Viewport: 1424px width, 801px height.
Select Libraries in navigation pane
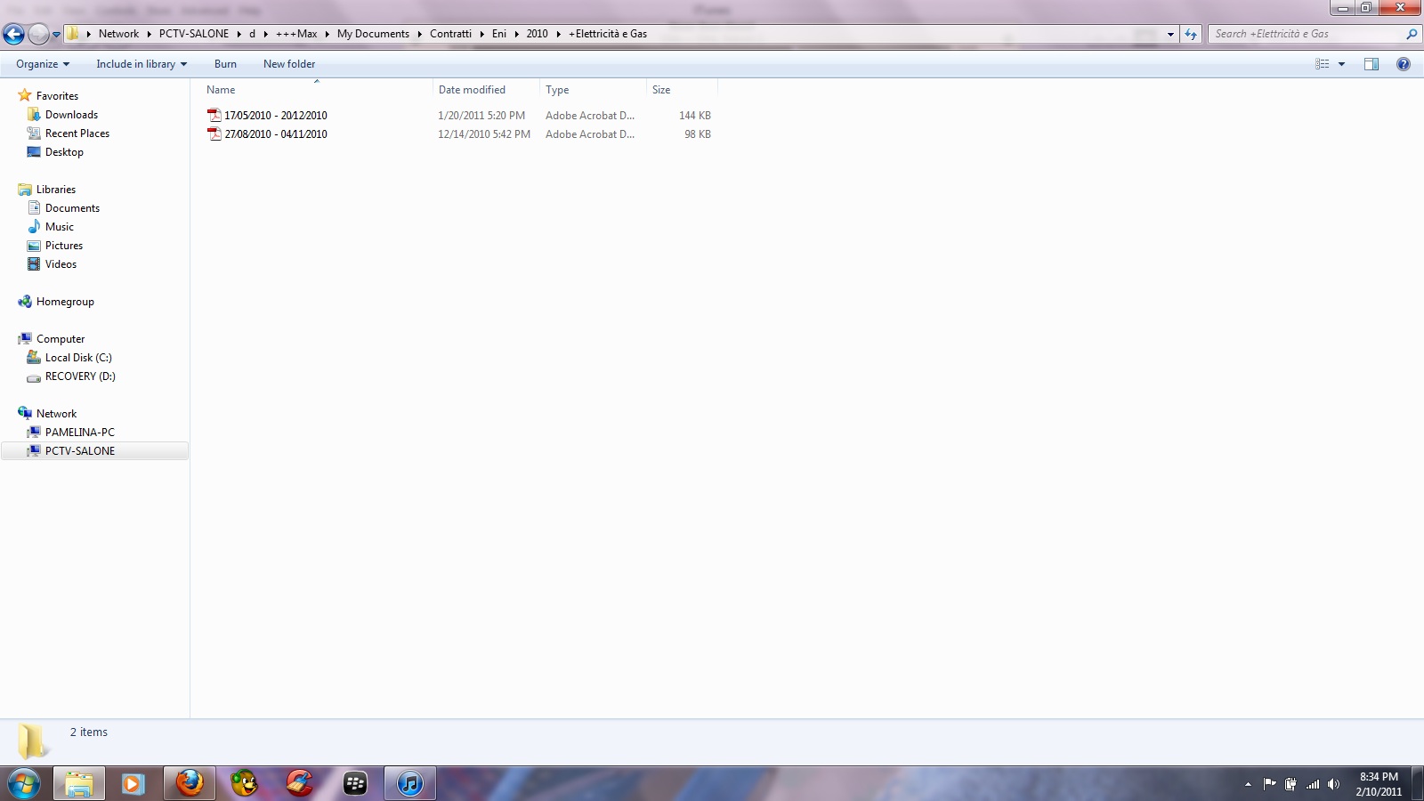coord(56,190)
